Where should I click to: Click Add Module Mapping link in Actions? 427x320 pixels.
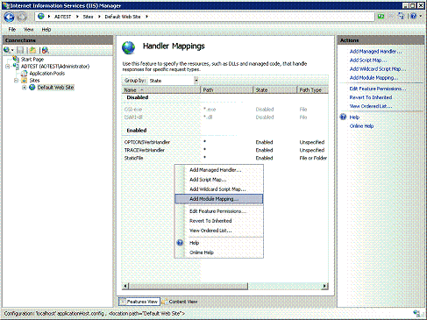(x=374, y=77)
